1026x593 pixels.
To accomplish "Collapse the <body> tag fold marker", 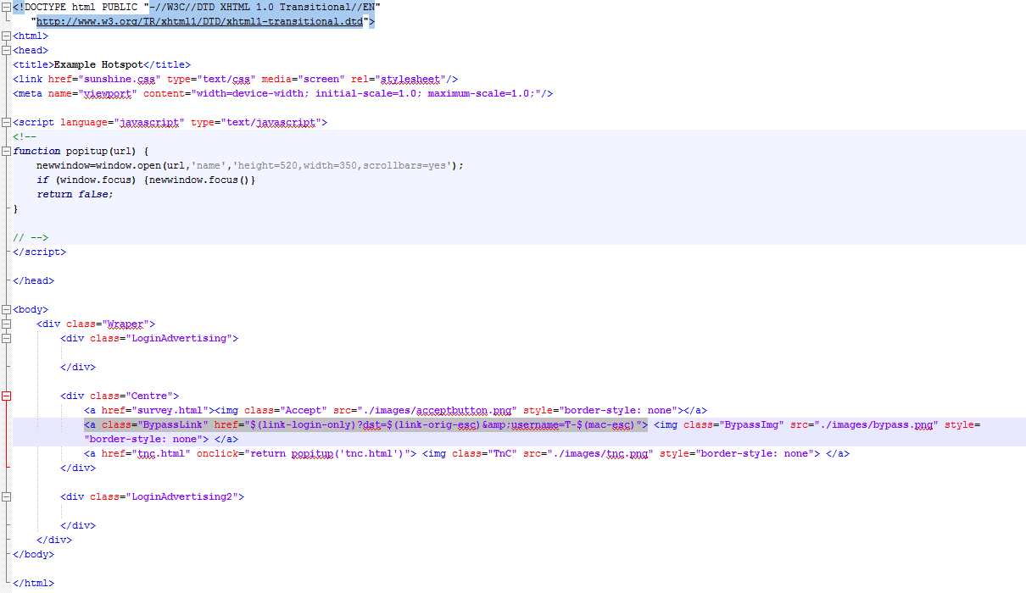I will tap(7, 310).
